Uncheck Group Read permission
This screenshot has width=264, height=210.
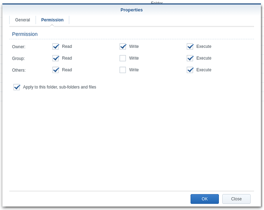56,58
